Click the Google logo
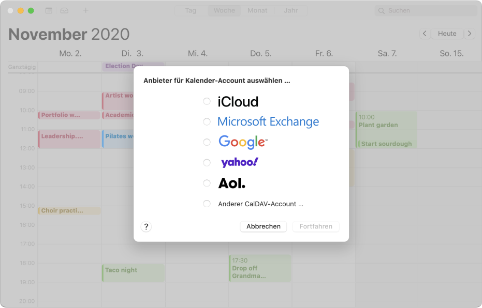482x308 pixels. coord(243,142)
